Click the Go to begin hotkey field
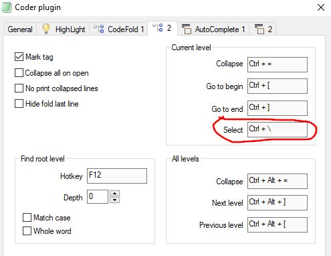The image size is (331, 256). pos(278,86)
